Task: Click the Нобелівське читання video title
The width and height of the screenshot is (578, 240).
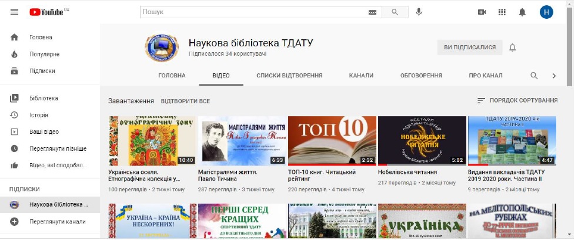Action: pyautogui.click(x=407, y=173)
